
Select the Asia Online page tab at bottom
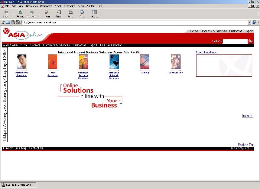[18, 185]
